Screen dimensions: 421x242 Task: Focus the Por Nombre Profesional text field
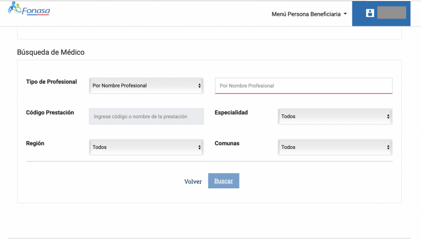coord(304,86)
